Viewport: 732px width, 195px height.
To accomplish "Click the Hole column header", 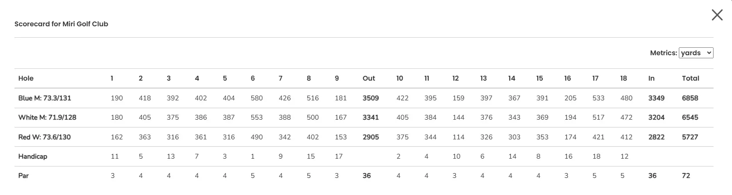I will click(26, 78).
